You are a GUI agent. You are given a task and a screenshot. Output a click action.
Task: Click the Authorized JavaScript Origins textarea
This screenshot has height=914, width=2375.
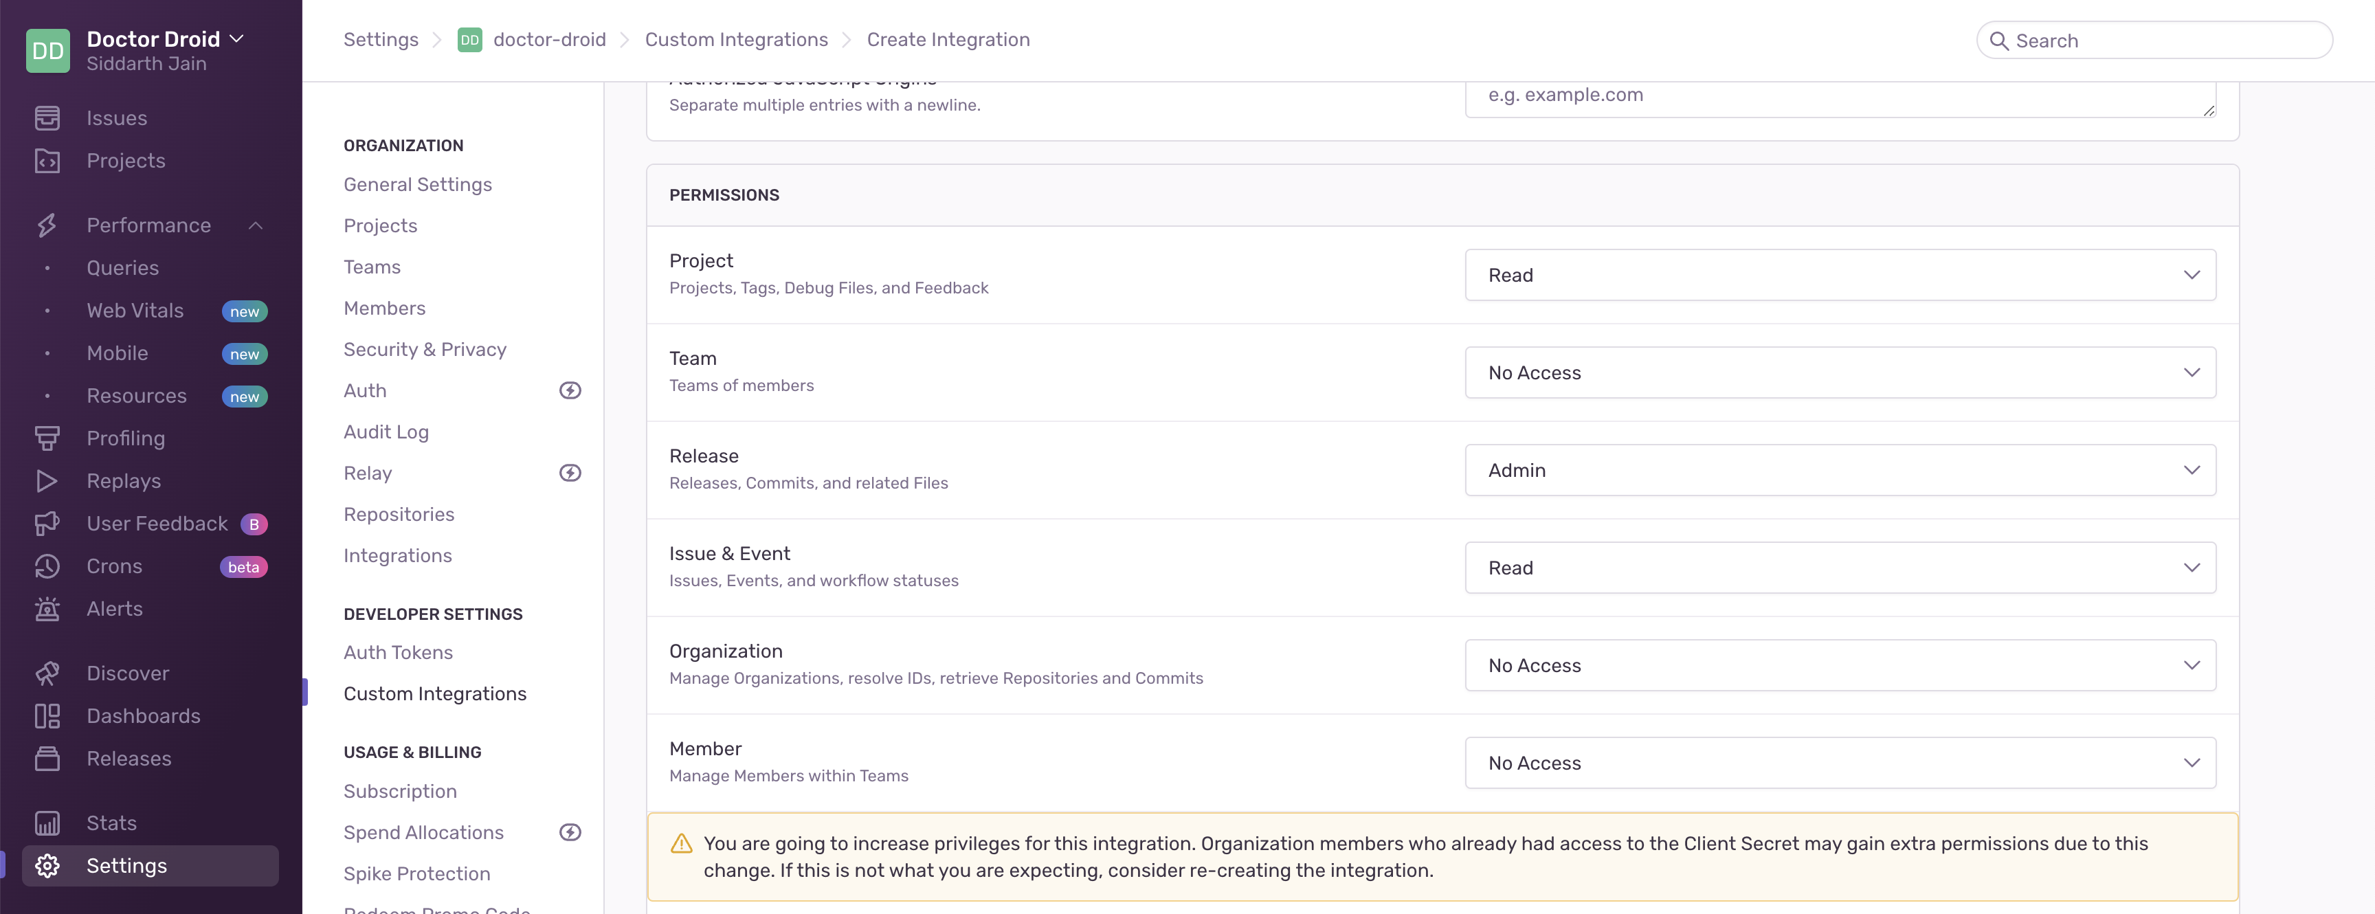point(1840,99)
